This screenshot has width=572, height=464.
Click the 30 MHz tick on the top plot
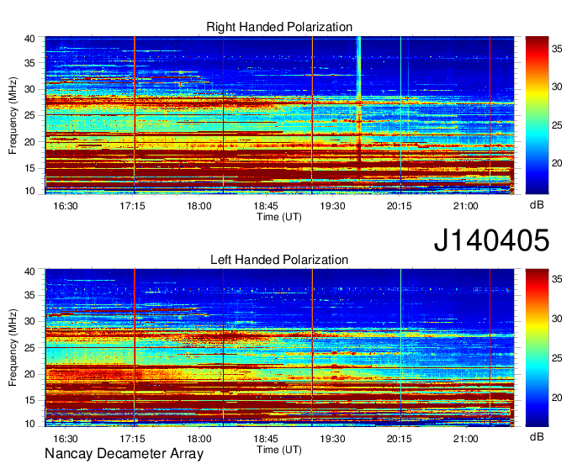(x=29, y=89)
